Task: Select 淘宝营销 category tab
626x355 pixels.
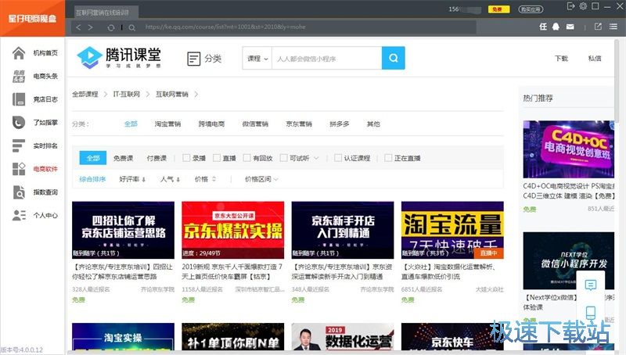Action: point(167,124)
